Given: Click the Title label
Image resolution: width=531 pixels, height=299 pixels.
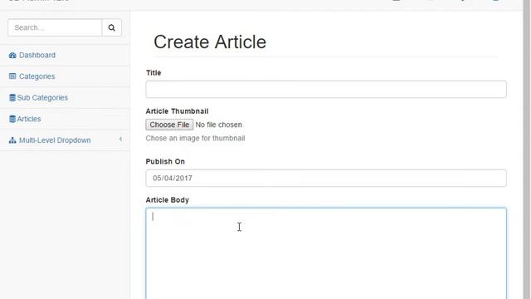Looking at the screenshot, I should click(153, 73).
